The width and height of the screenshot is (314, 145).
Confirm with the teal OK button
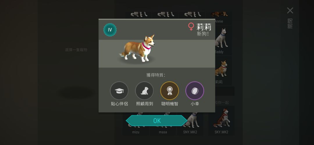click(x=157, y=121)
